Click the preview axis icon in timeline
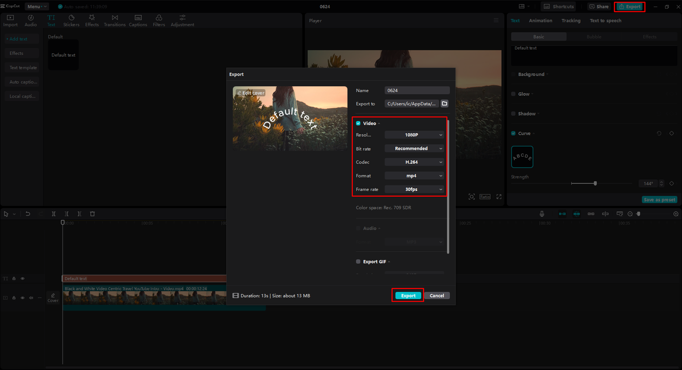 (605, 214)
